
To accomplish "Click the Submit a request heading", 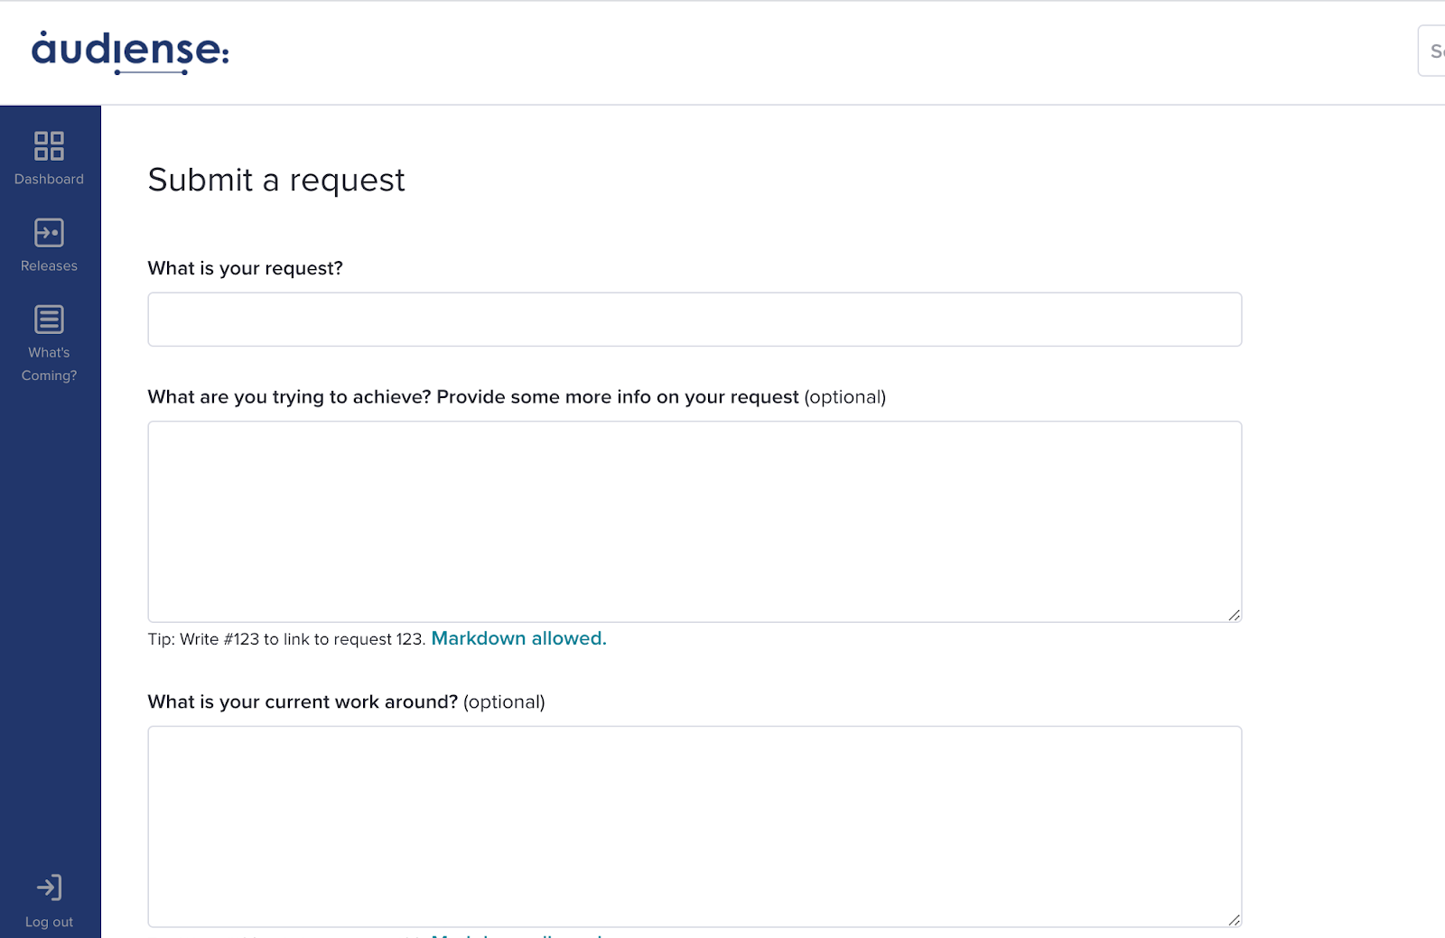I will coord(276,181).
